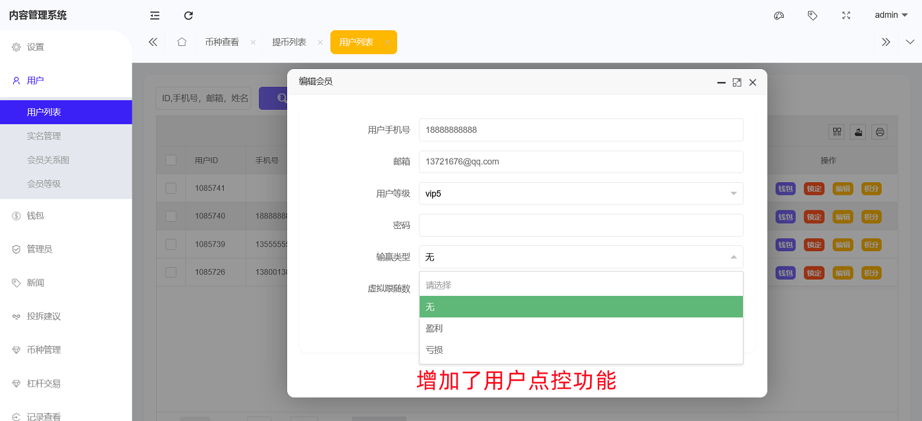
Task: Click into the 密码 input field
Action: click(x=581, y=225)
